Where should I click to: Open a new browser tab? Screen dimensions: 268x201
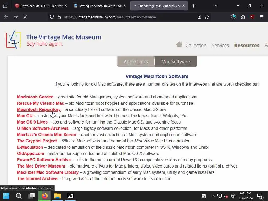193,6
